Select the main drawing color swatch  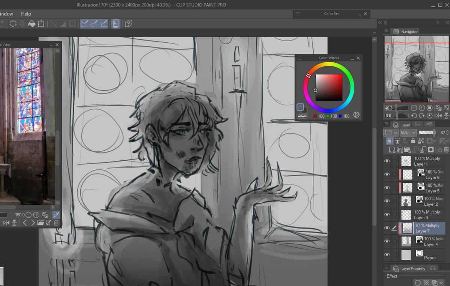click(x=300, y=107)
